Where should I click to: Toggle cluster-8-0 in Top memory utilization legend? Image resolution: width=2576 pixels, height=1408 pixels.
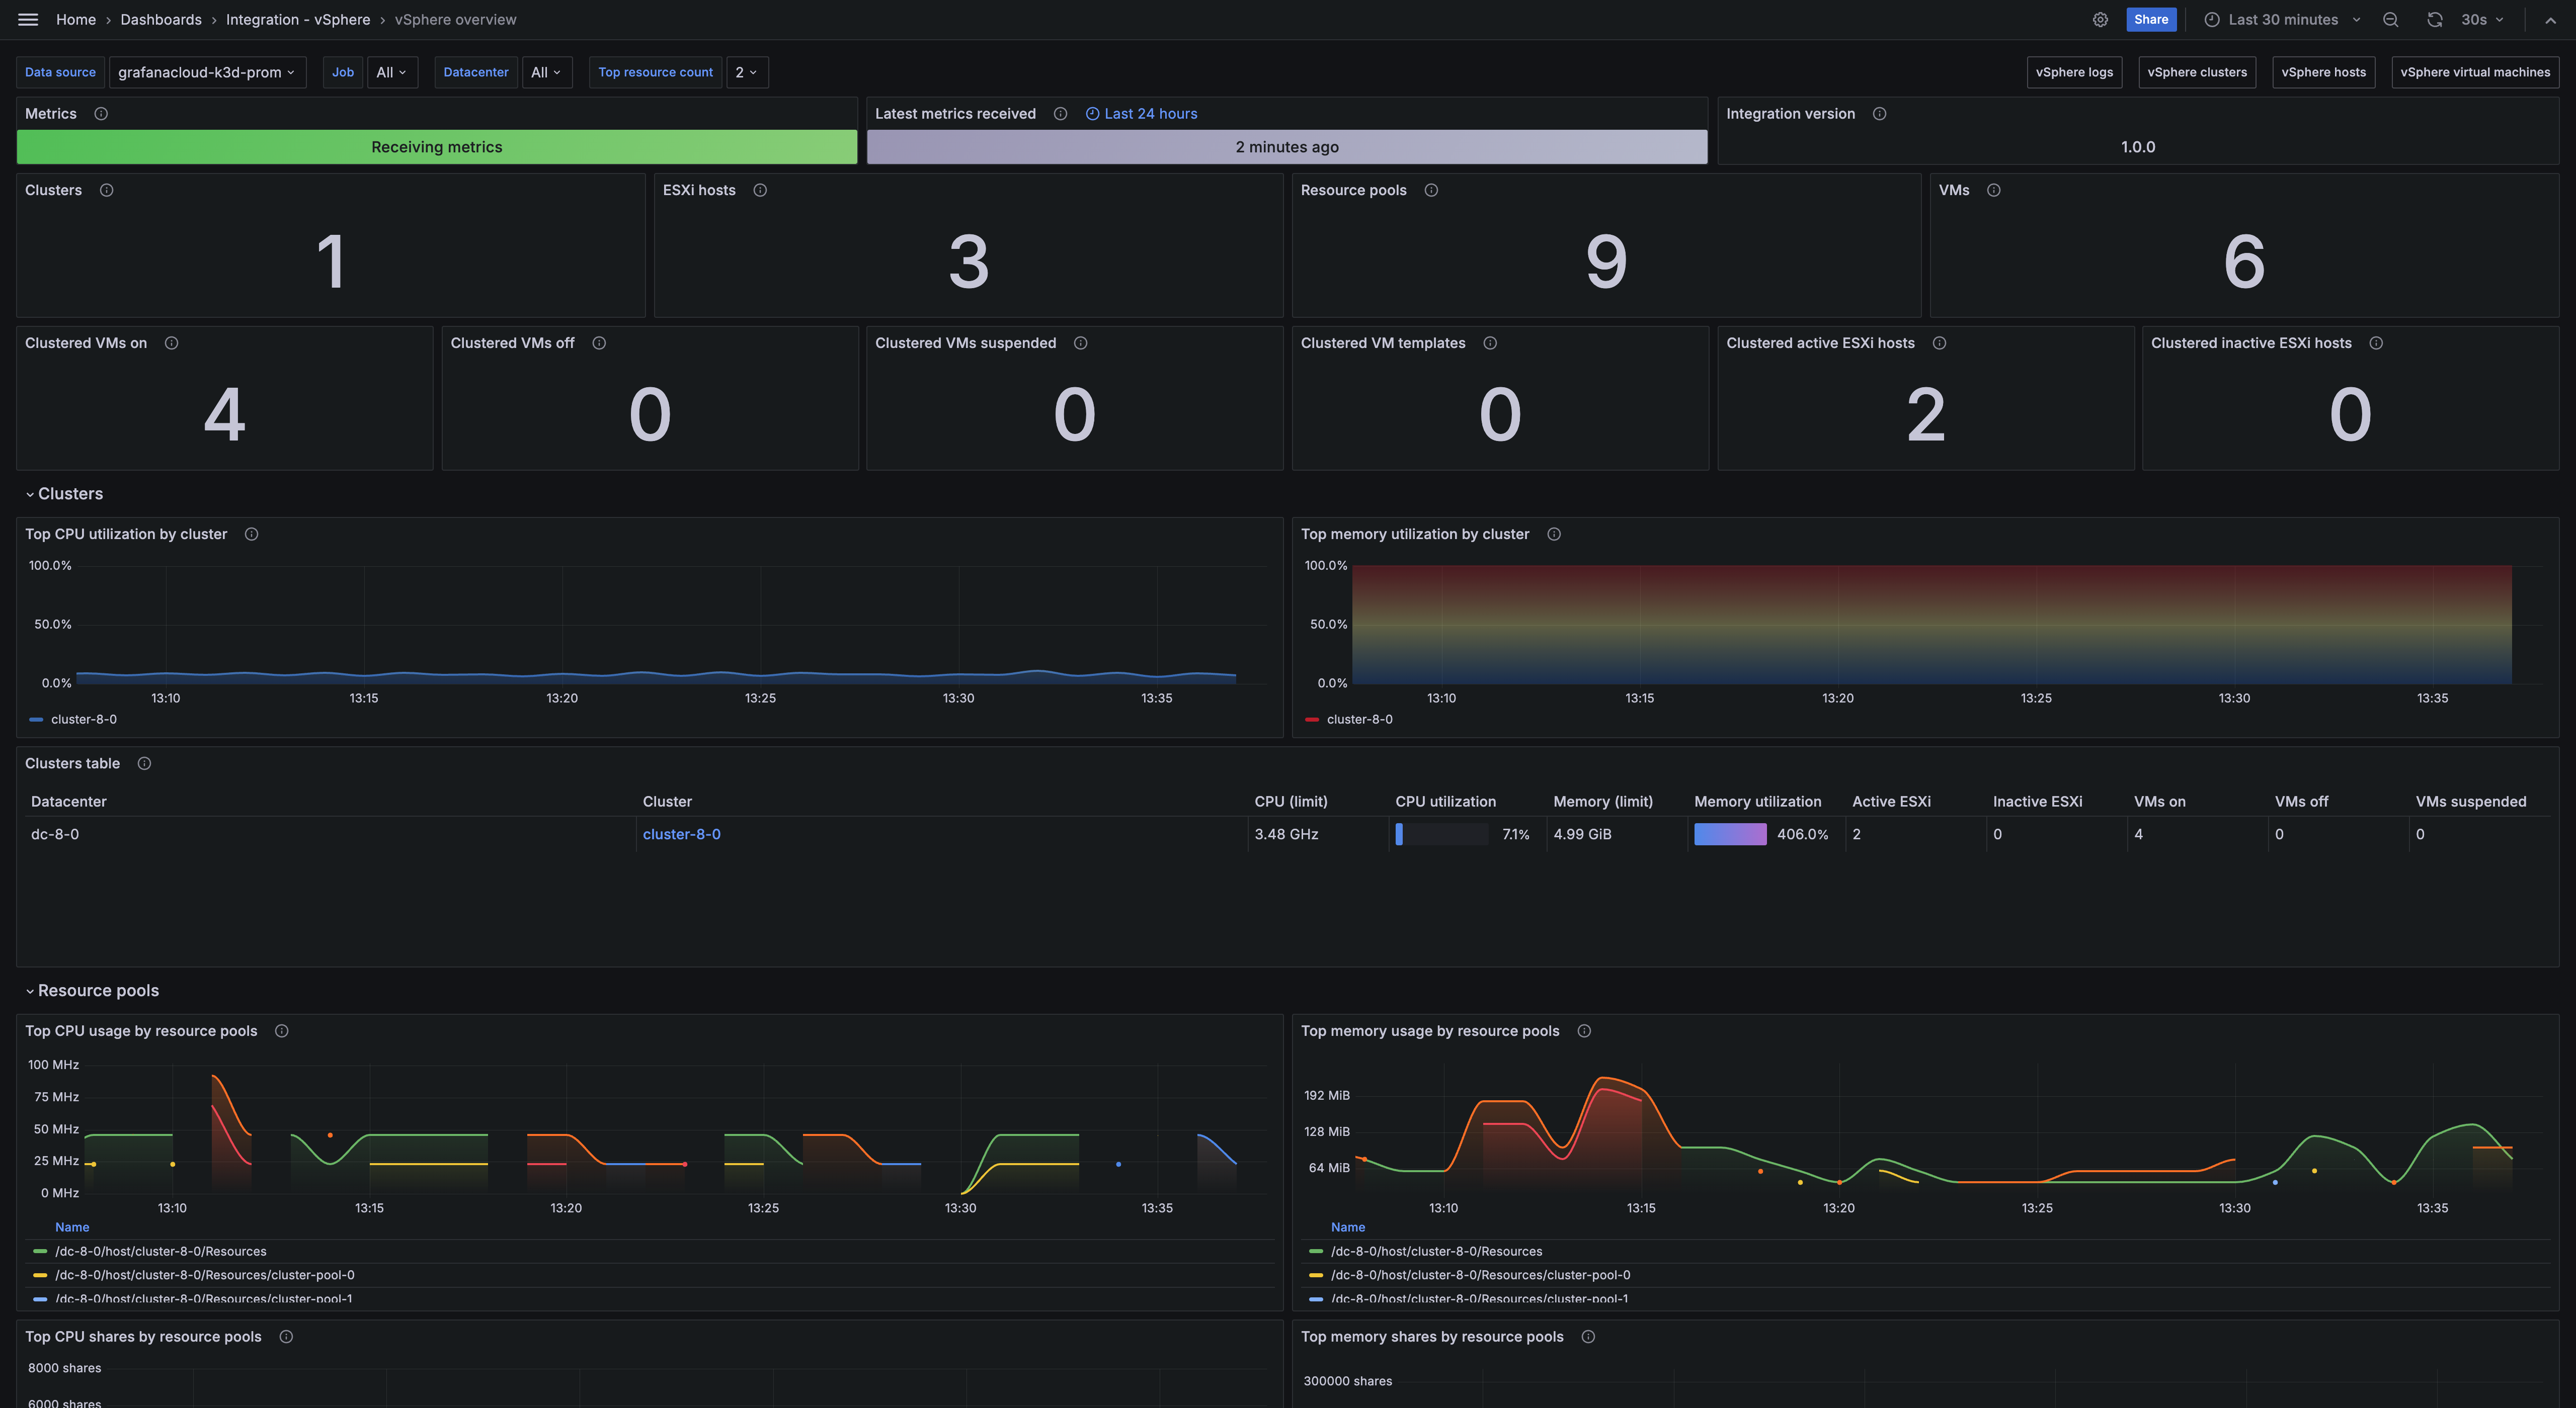(x=1359, y=719)
